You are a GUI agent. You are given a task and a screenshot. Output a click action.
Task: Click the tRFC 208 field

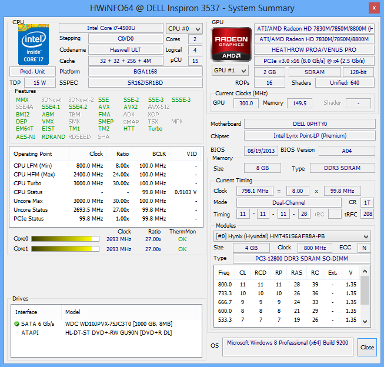click(368, 214)
